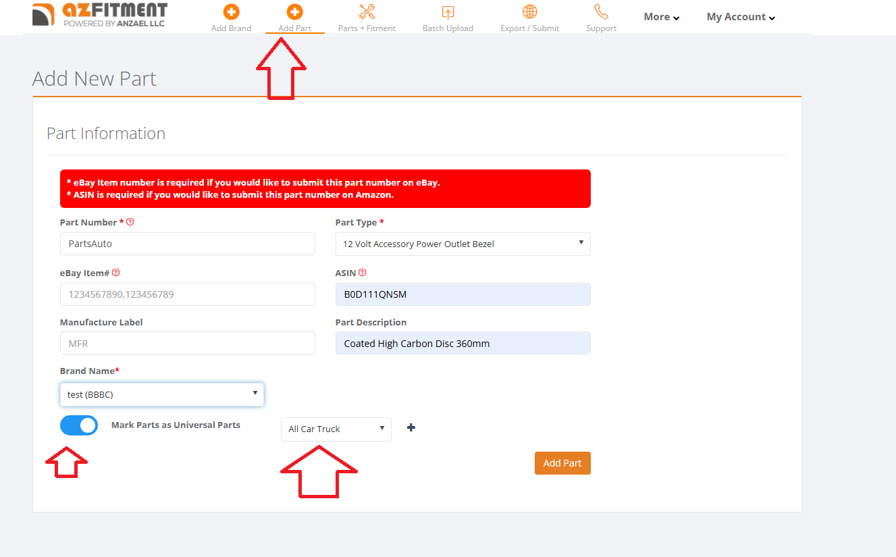This screenshot has width=896, height=557.
Task: Click help icon next to ASIN
Action: 363,273
